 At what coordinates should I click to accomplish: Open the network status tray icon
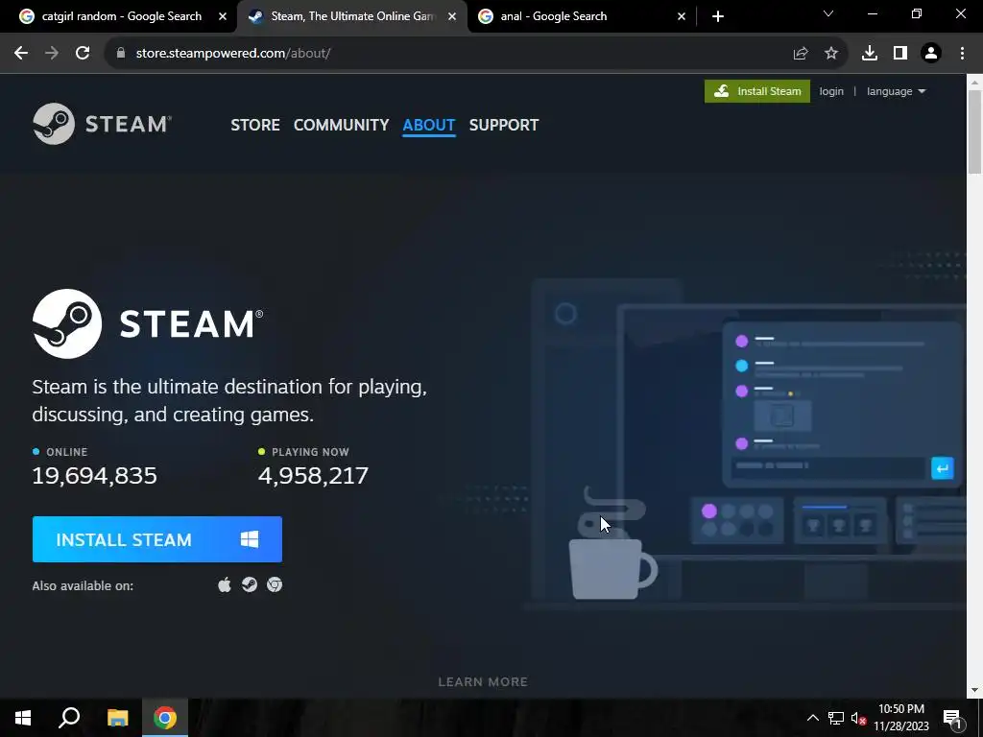(x=836, y=718)
